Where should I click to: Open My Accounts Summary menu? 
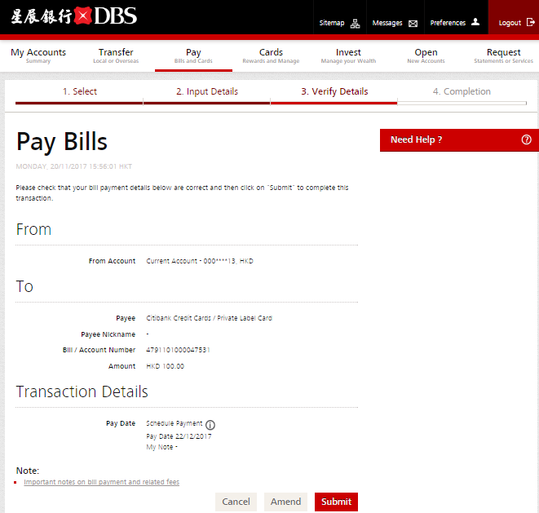pos(38,55)
